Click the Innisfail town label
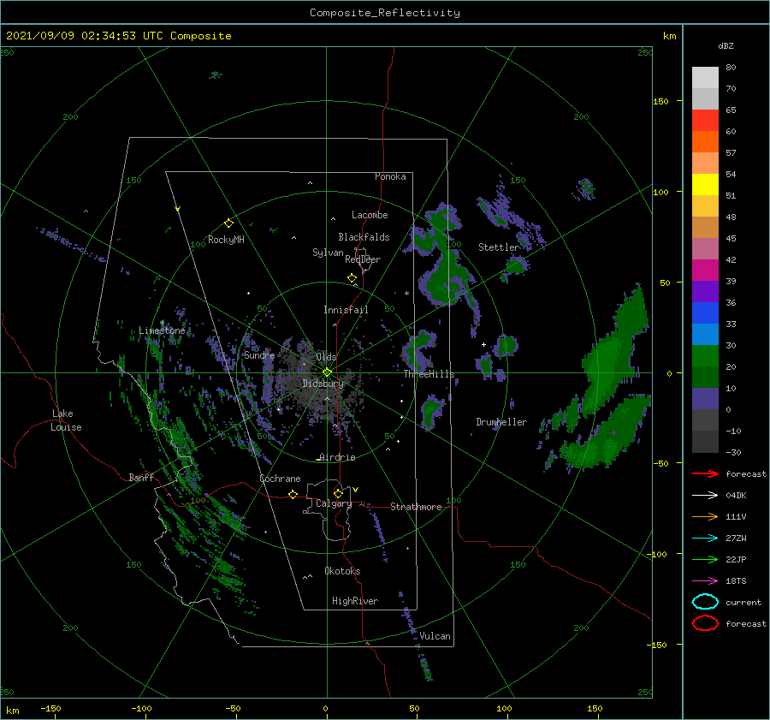Screen dimensions: 770x720 (x=346, y=310)
